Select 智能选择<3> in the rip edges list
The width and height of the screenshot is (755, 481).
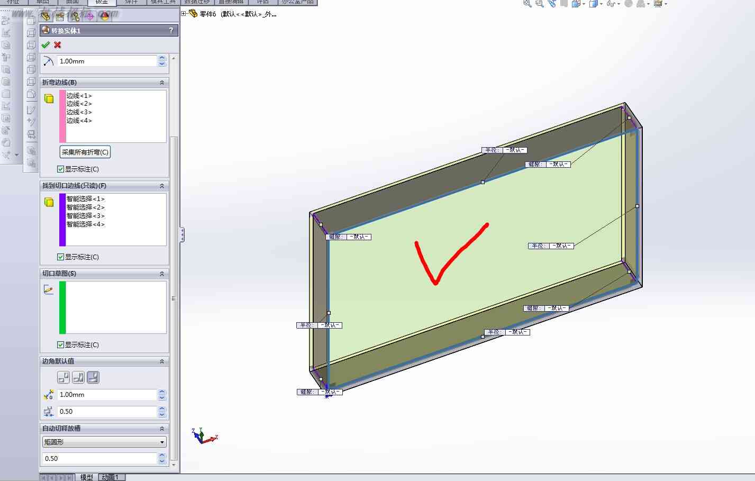click(x=86, y=216)
